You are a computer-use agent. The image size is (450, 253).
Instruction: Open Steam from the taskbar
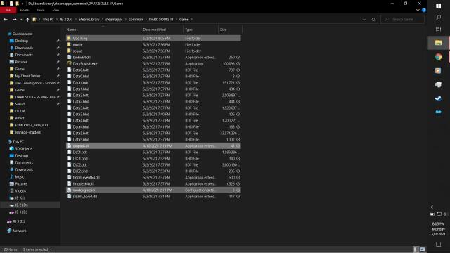438,98
